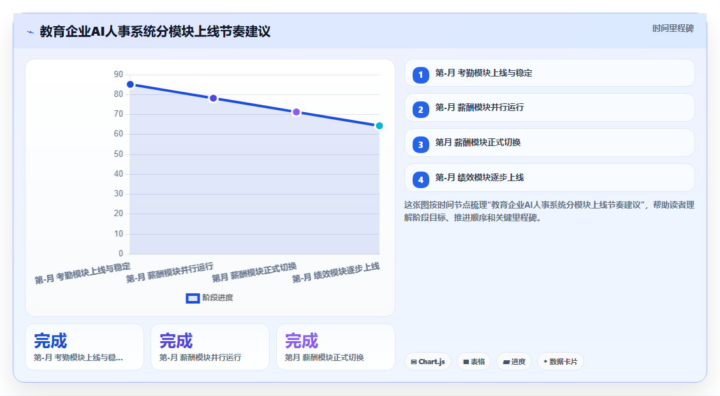Screen dimensions: 720x396
Task: Click the lightning icon beside the title
Action: click(x=31, y=32)
